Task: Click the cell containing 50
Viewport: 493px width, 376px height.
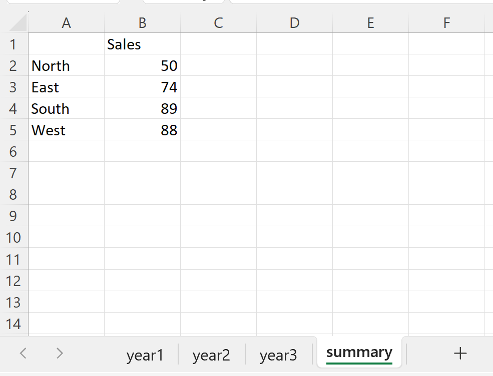Action: coord(142,65)
